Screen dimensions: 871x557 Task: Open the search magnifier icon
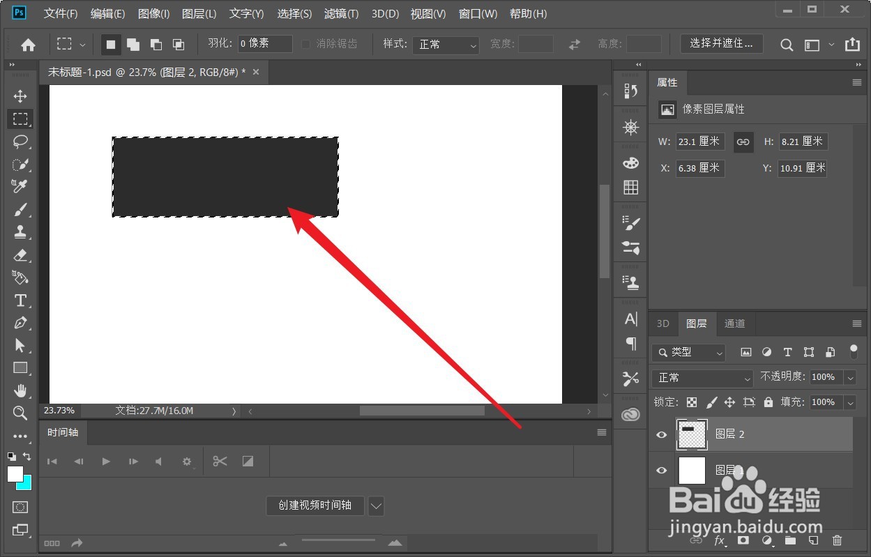pyautogui.click(x=787, y=45)
